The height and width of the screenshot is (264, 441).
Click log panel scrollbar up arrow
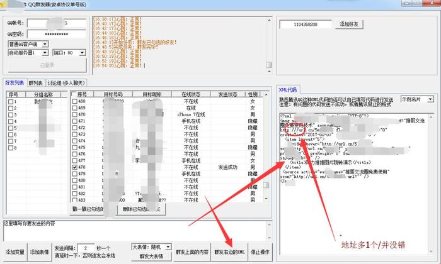(x=269, y=20)
